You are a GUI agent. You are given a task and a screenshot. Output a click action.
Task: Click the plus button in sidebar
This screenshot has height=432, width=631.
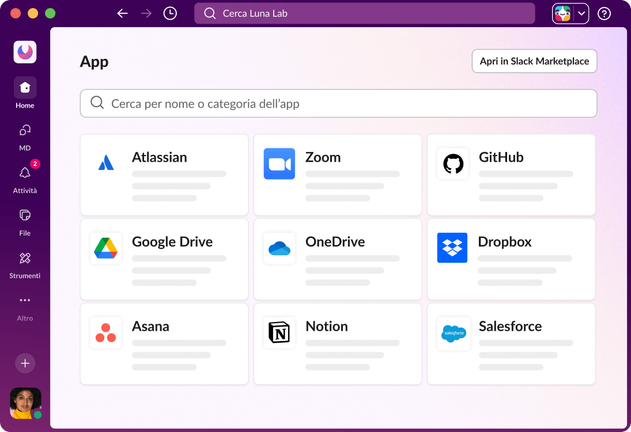(25, 363)
